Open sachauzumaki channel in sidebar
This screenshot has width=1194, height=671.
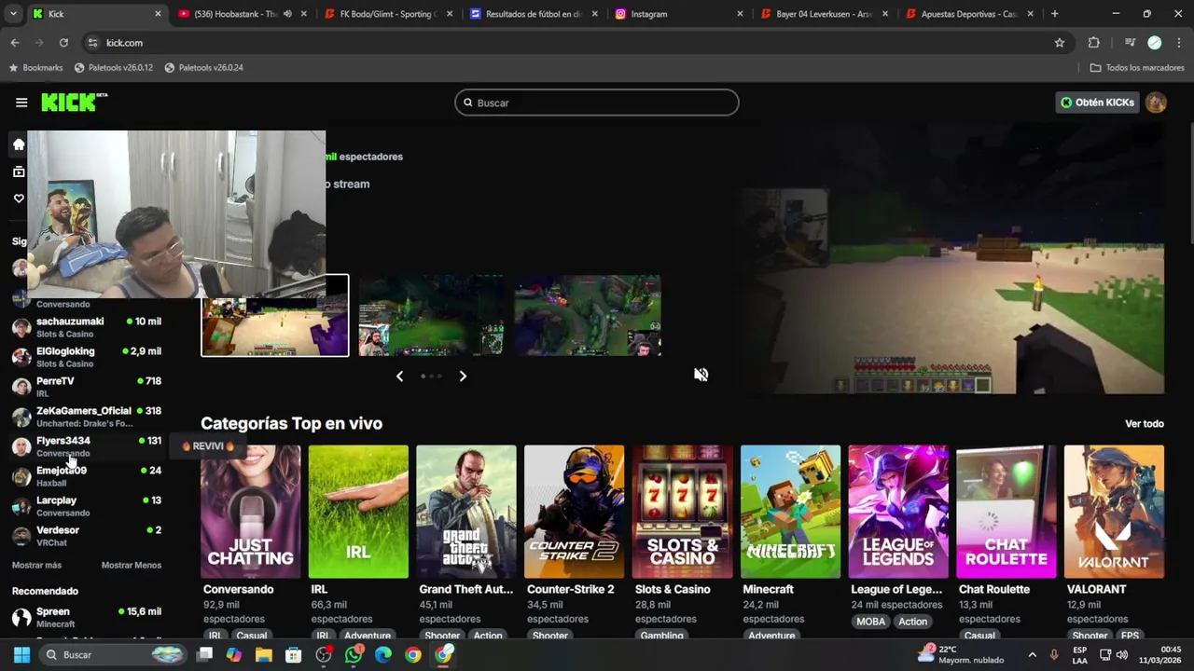(x=87, y=327)
